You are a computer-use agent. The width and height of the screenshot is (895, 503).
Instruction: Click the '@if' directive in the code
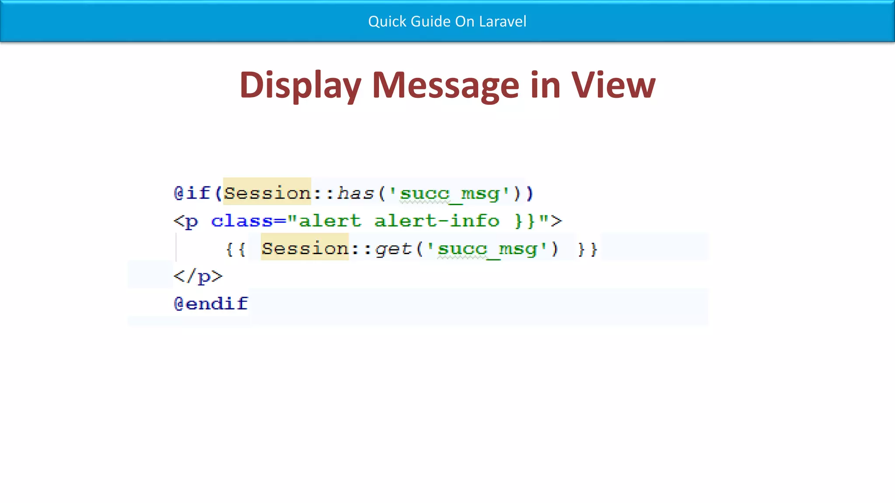(192, 193)
